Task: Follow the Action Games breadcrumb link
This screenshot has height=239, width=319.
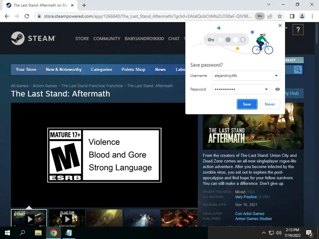Action: pos(45,86)
